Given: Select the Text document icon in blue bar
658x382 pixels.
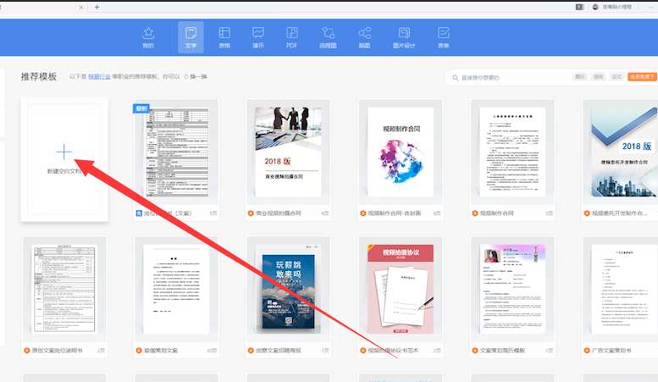Looking at the screenshot, I should [x=191, y=38].
